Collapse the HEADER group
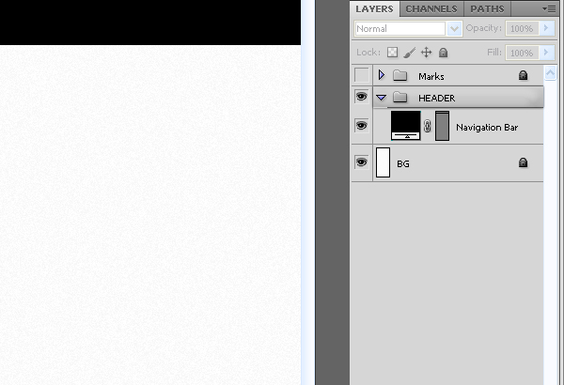 [x=381, y=98]
